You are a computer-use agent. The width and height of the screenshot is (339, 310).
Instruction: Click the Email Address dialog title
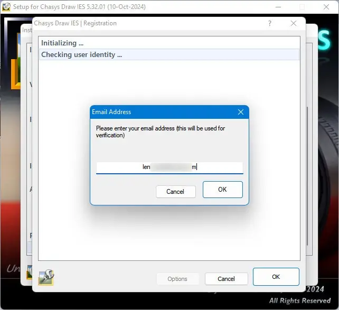coord(111,112)
